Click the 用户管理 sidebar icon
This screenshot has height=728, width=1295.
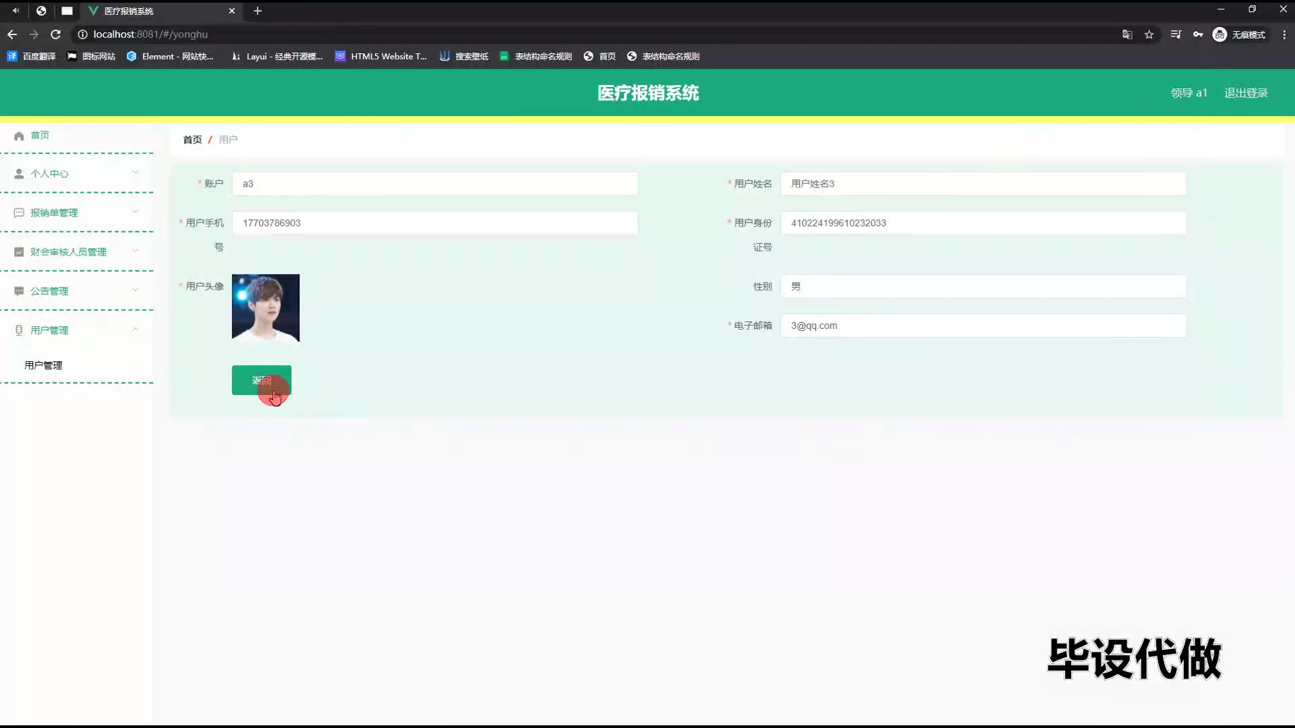click(x=19, y=330)
